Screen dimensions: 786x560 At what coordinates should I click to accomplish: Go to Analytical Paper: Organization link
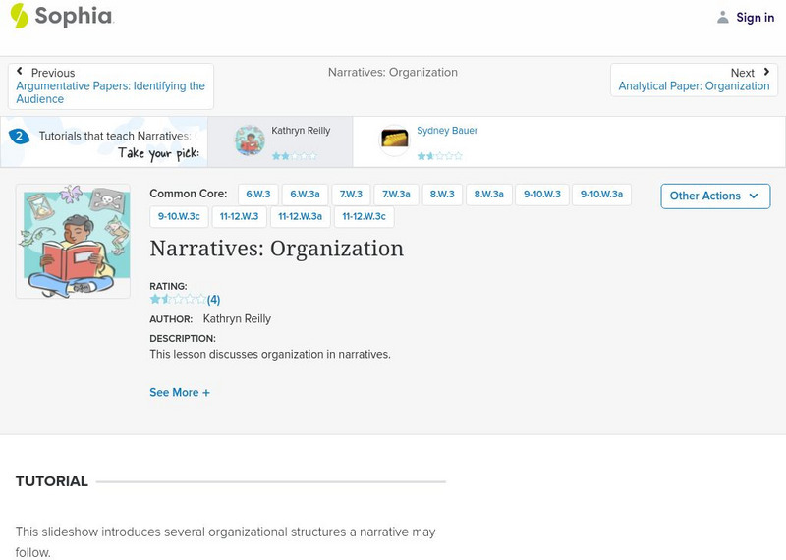[x=694, y=86]
